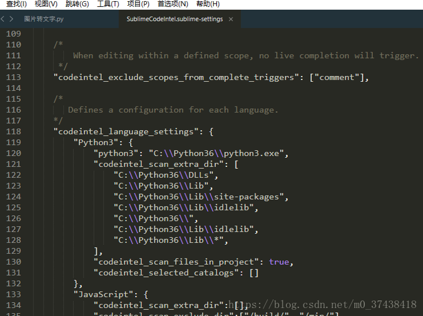
Task: Click "codeintel_selected_catalogs" key
Action: coord(166,273)
